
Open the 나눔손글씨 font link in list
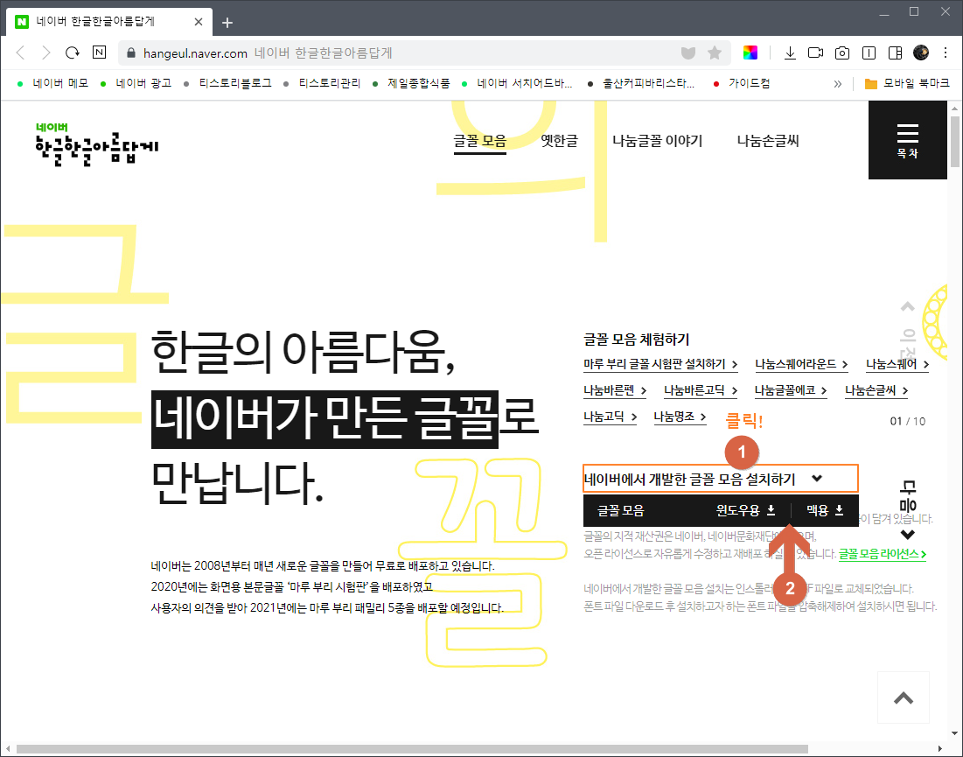[x=876, y=391]
